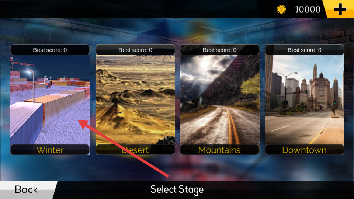The height and width of the screenshot is (199, 354).
Task: Click the Downtown best score bar
Action: pos(305,50)
